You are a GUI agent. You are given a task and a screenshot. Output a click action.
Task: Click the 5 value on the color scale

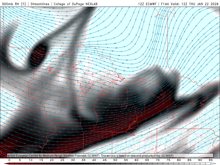click(20, 160)
